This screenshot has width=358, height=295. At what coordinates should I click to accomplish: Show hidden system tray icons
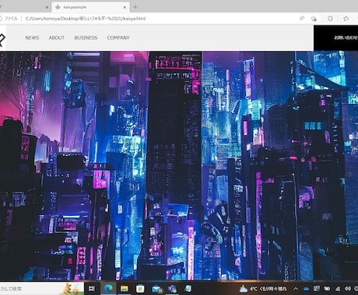296,289
